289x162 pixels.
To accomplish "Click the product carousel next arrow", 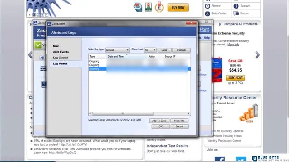I will [257, 55].
